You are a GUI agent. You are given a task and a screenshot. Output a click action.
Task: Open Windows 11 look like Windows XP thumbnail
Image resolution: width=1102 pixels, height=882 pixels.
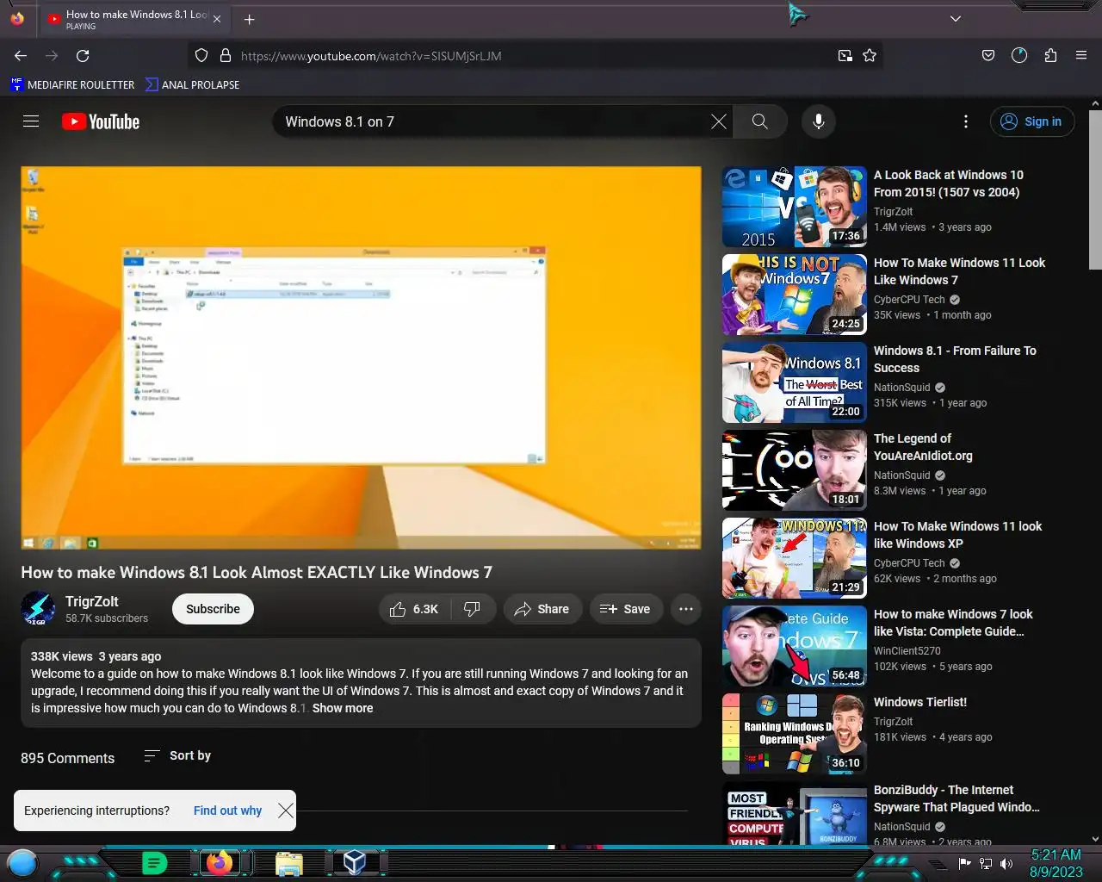point(794,558)
